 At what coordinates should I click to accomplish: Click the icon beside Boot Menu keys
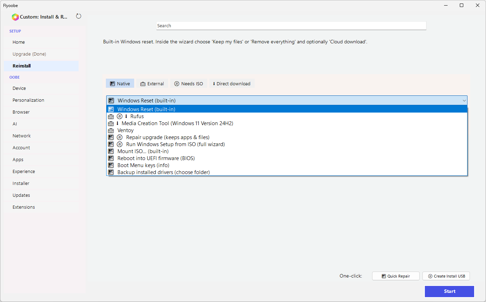tap(111, 165)
